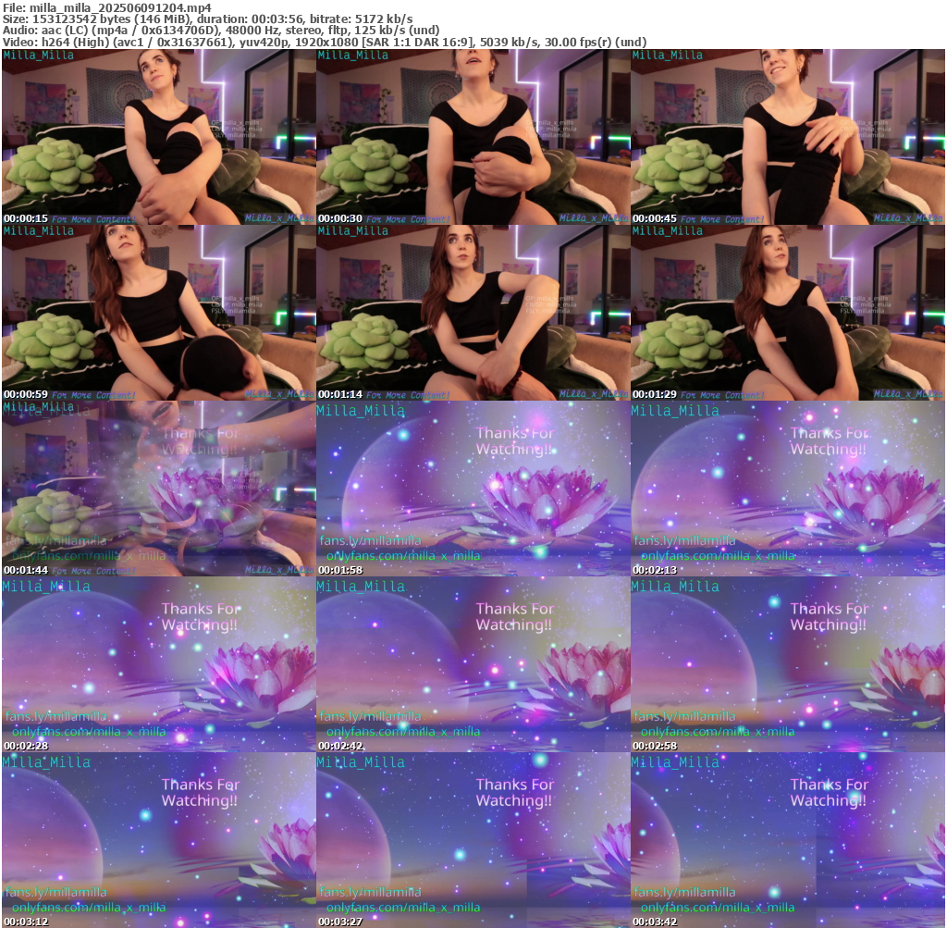947x928 pixels.
Task: Click the Video line showing h264 (High)
Action: tap(325, 43)
